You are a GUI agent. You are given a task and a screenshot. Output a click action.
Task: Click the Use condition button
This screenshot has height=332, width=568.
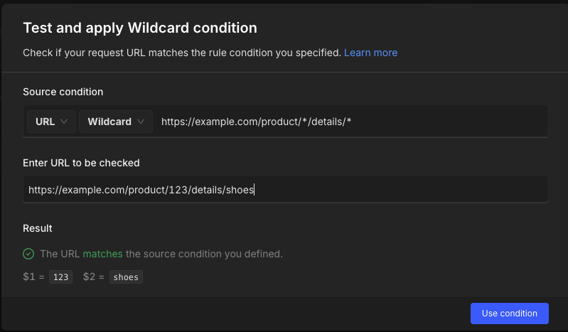(509, 314)
